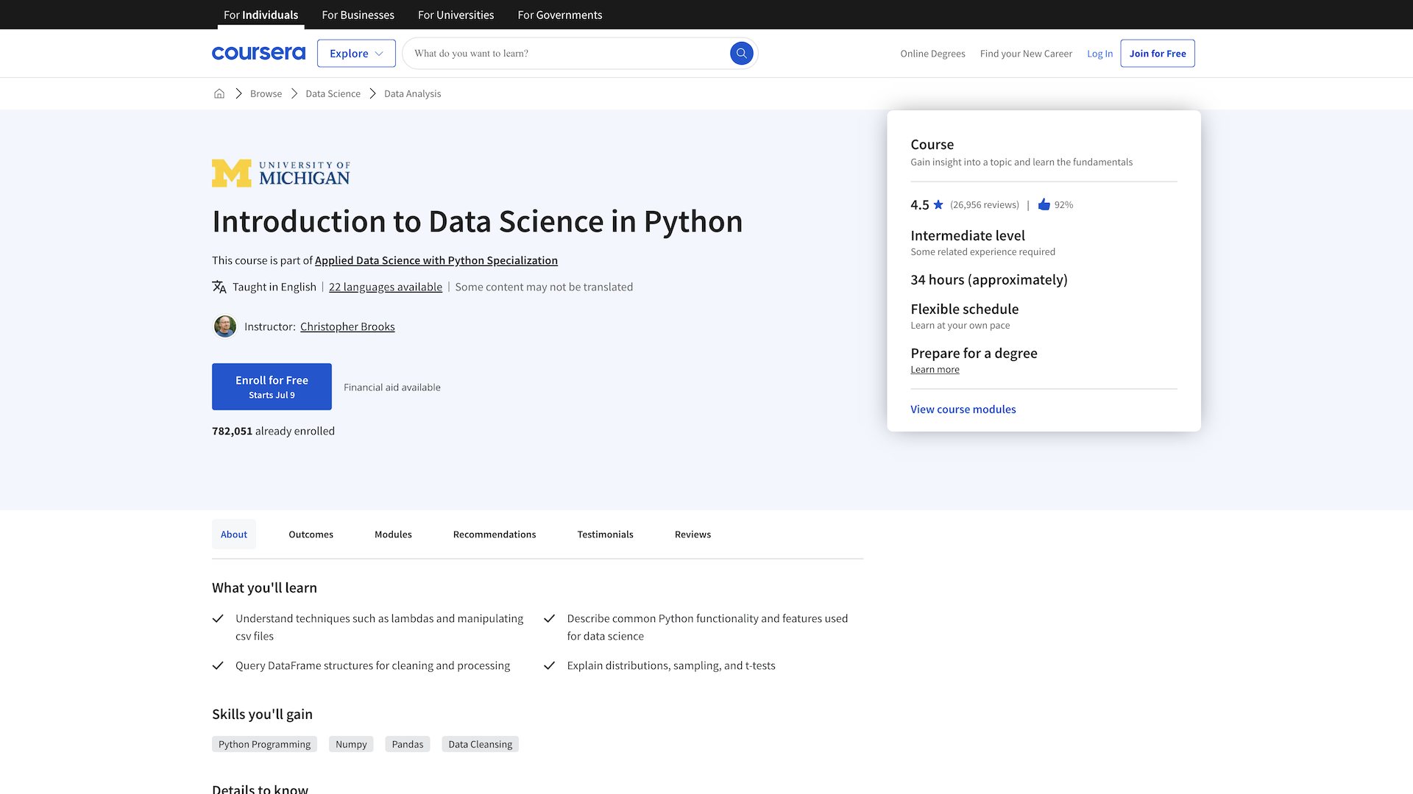The width and height of the screenshot is (1413, 794).
Task: Click the Data Cleansing skill tag
Action: pyautogui.click(x=480, y=744)
